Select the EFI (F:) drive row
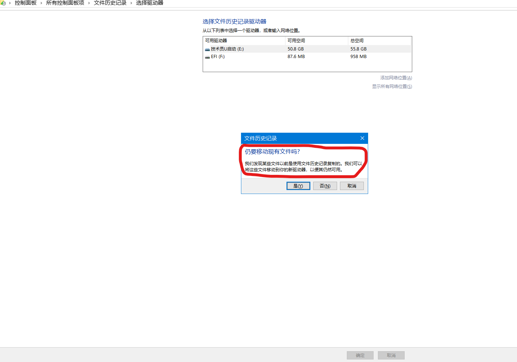This screenshot has width=517, height=362. coord(307,57)
